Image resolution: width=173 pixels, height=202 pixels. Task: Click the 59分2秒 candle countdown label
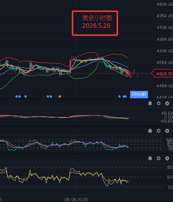139,94
